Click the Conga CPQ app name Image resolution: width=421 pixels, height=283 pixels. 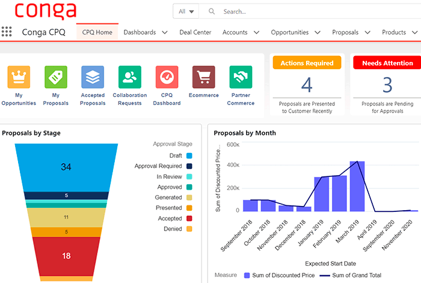click(43, 32)
